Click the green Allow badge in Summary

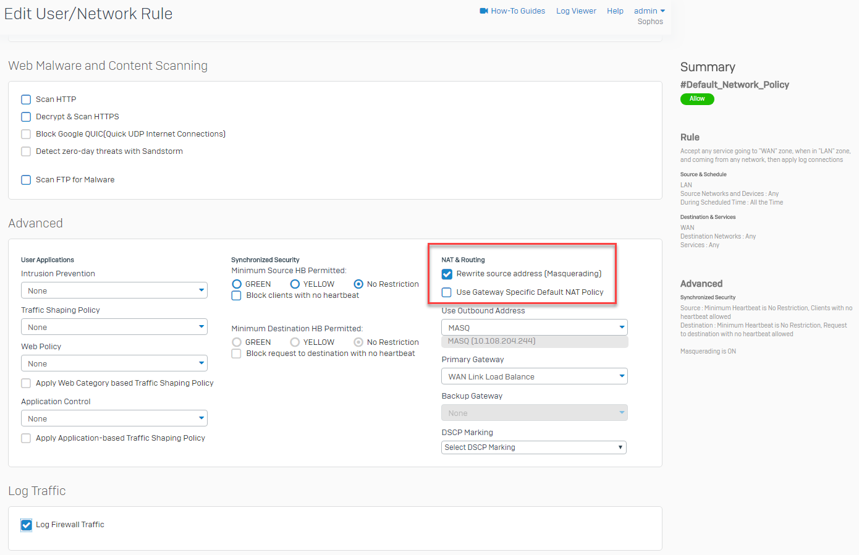[x=697, y=99]
